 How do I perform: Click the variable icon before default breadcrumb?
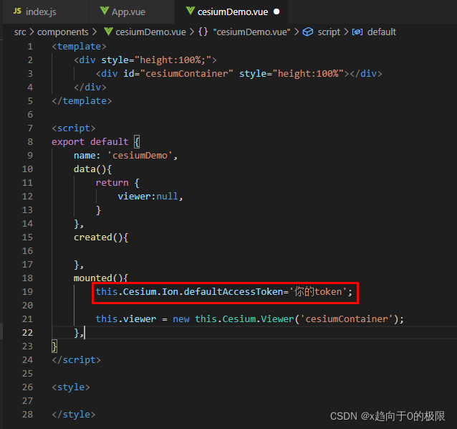[x=357, y=32]
